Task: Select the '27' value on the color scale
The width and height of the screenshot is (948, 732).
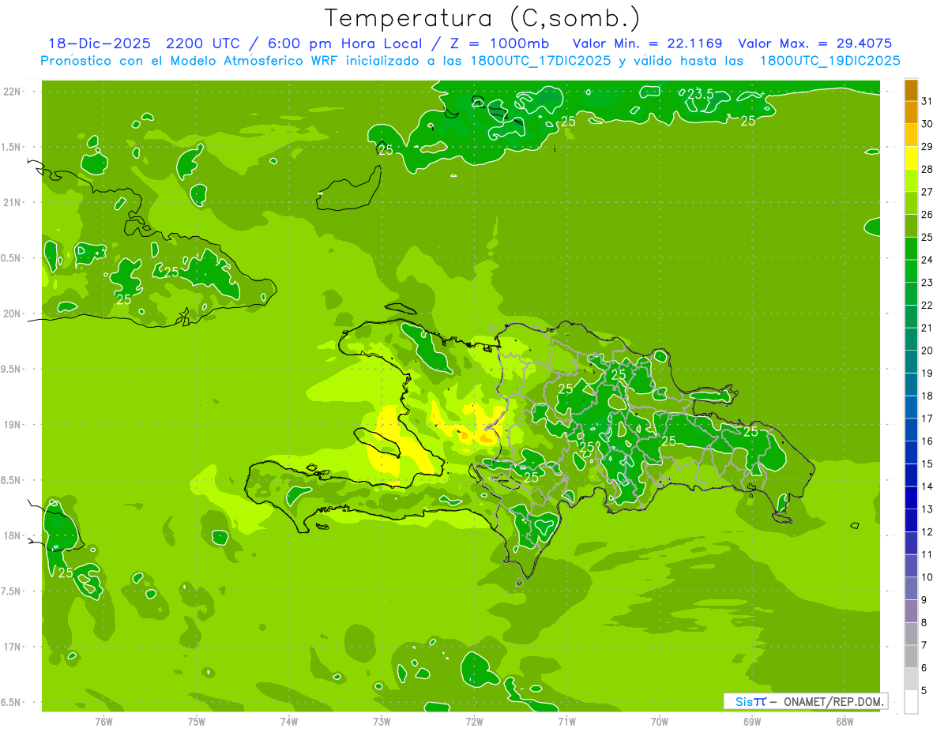Action: [927, 192]
